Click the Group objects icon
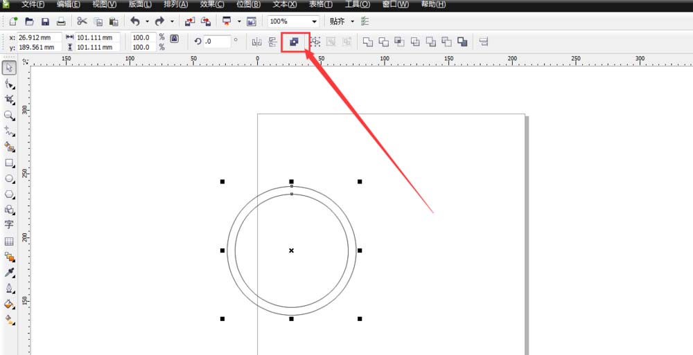The width and height of the screenshot is (693, 355). click(315, 42)
